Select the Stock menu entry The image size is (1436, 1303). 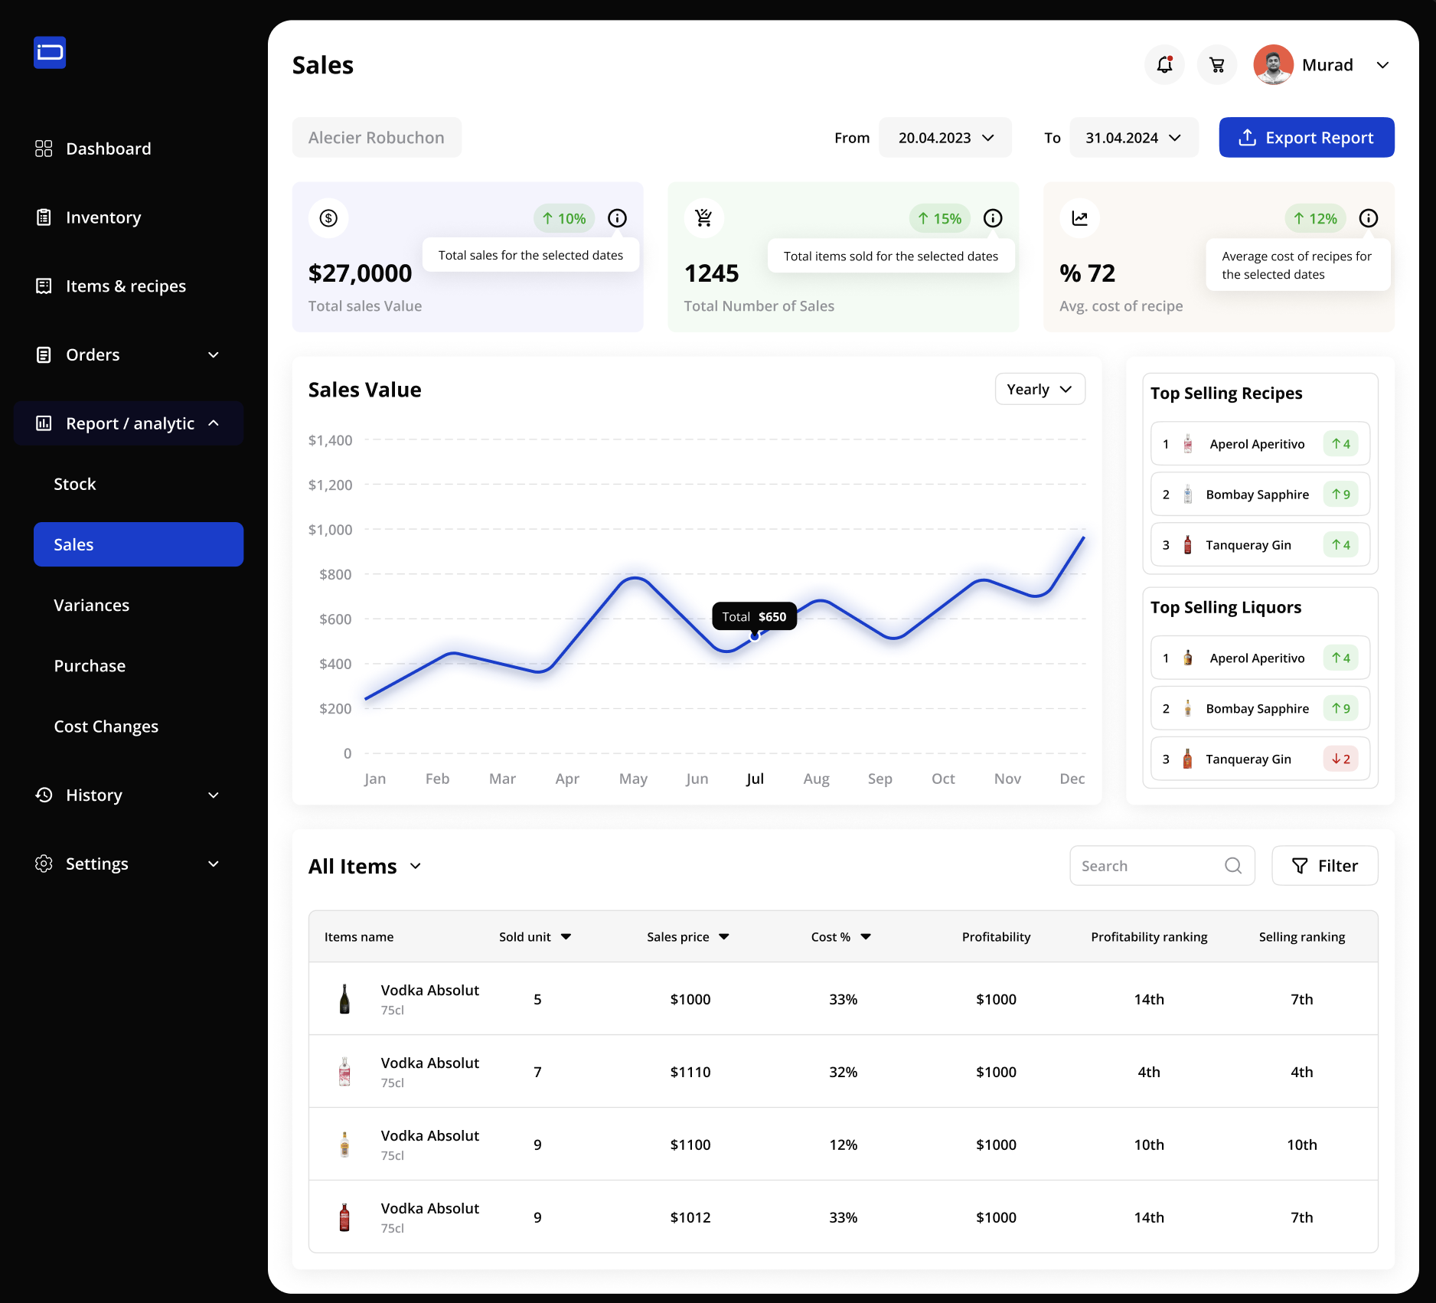74,483
